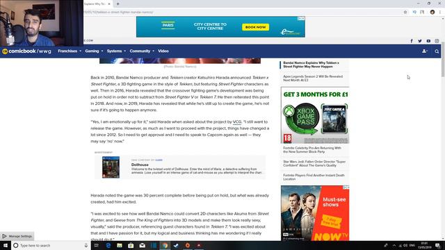Image resolution: width=445 pixels, height=250 pixels.
Task: Click AdChoices icon on top banner ad
Action: pyautogui.click(x=301, y=19)
